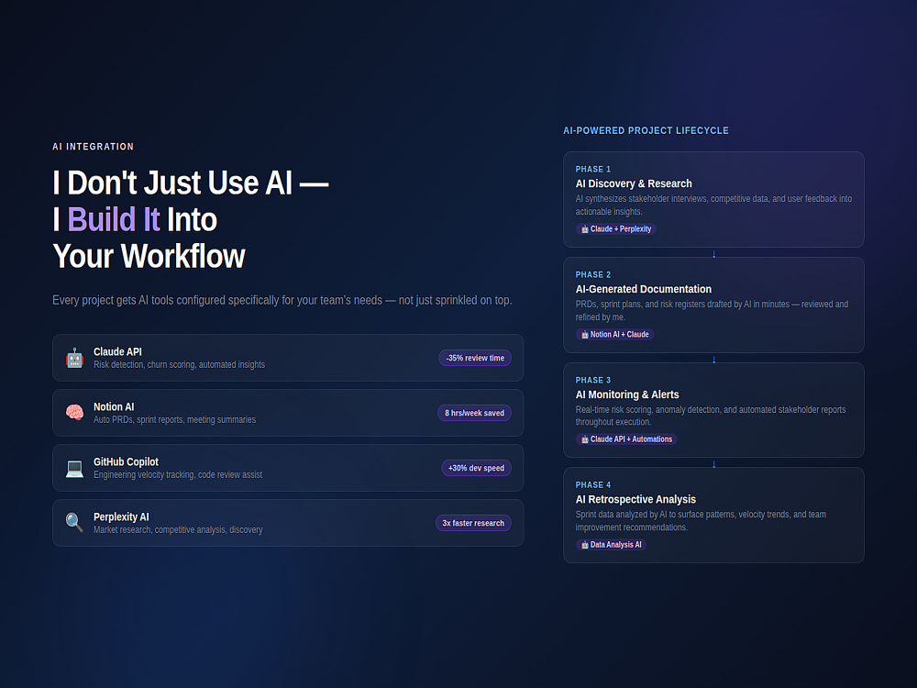Click the PHASE 2 label

[x=593, y=274]
